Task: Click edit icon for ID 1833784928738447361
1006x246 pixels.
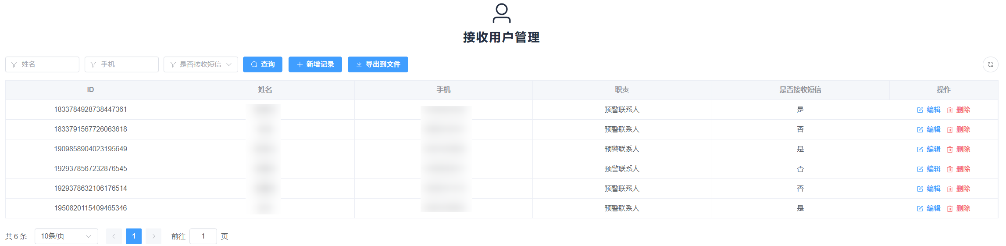Action: [x=920, y=110]
